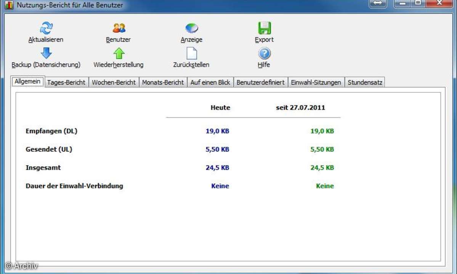Click the Export label

(x=264, y=40)
